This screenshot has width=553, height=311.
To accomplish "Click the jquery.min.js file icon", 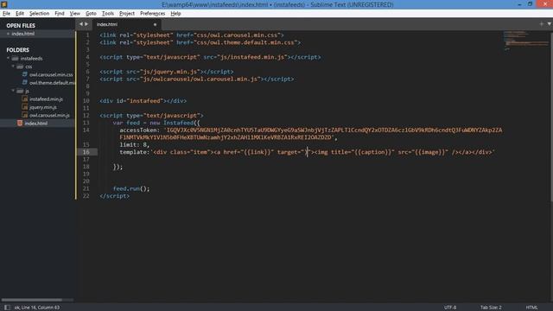I will tap(25, 107).
